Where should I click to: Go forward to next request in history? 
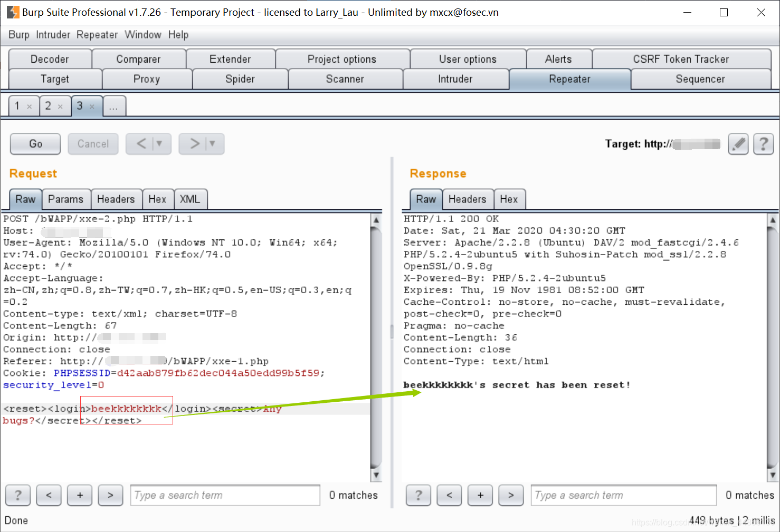[x=195, y=143]
